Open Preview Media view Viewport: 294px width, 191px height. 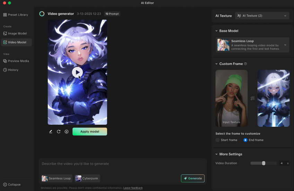(x=16, y=61)
